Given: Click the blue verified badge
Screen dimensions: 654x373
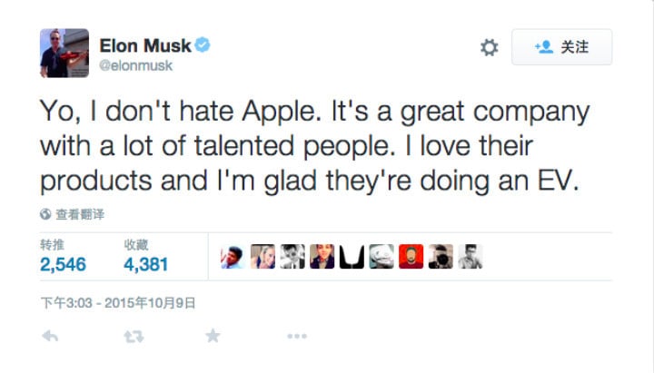Looking at the screenshot, I should (x=203, y=44).
